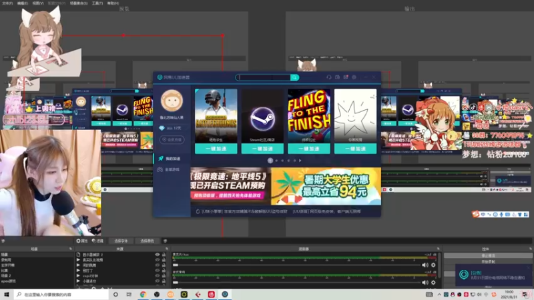The height and width of the screenshot is (300, 534).
Task: Toggle visibility eye of third source row
Action: click(158, 265)
